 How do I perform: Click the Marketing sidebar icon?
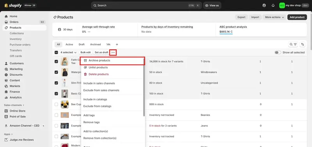pos(6,69)
